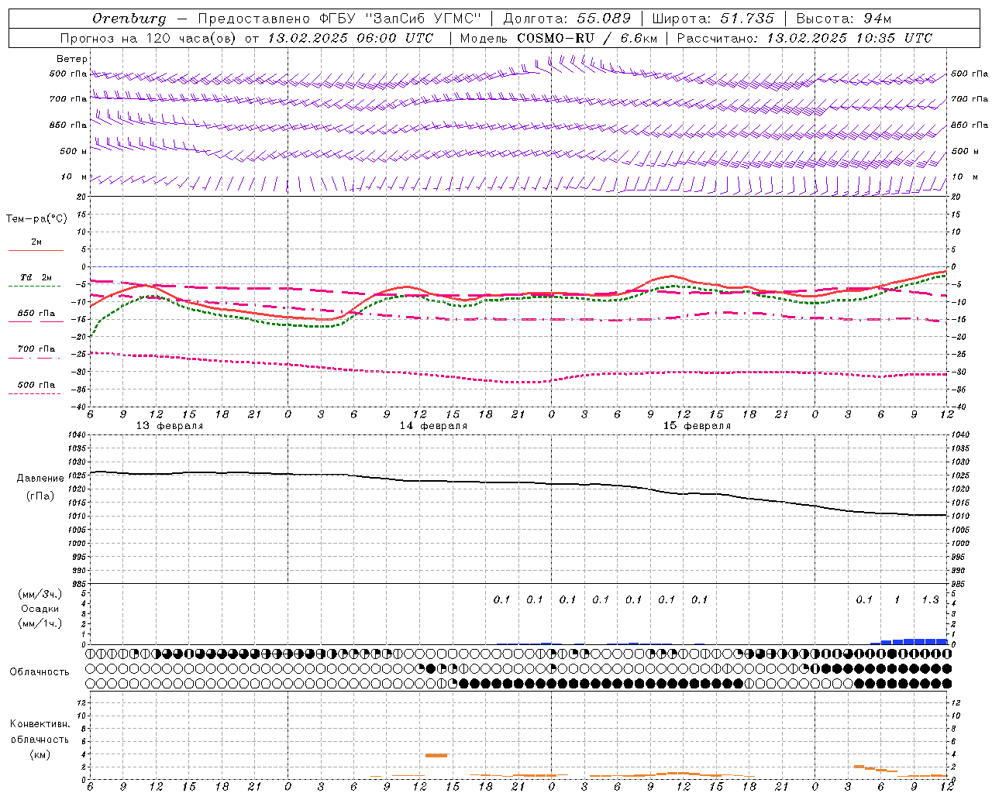This screenshot has height=793, width=992.
Task: Click the dash-dot swatch under 700 гПа legend
Action: [x=35, y=358]
